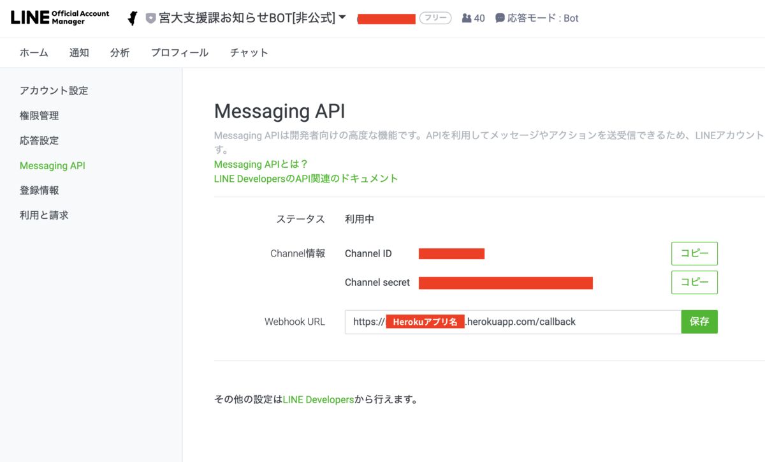Image resolution: width=765 pixels, height=462 pixels.
Task: Click the ステータス label
Action: click(x=301, y=219)
